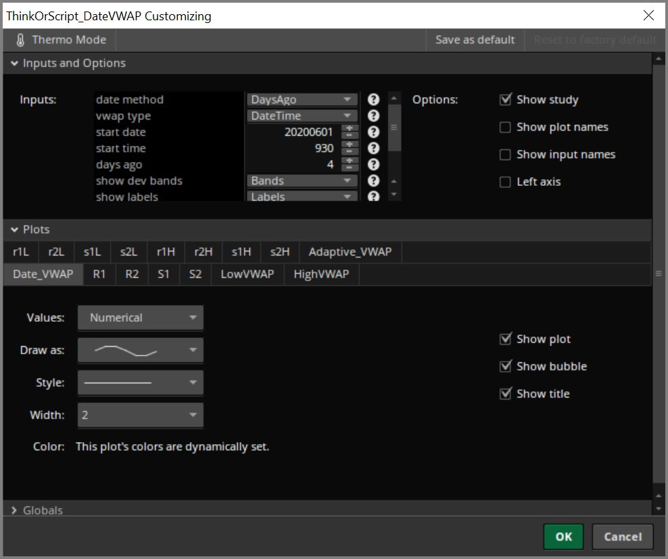The width and height of the screenshot is (668, 559).
Task: Open the r1H plot tab
Action: [x=166, y=252]
